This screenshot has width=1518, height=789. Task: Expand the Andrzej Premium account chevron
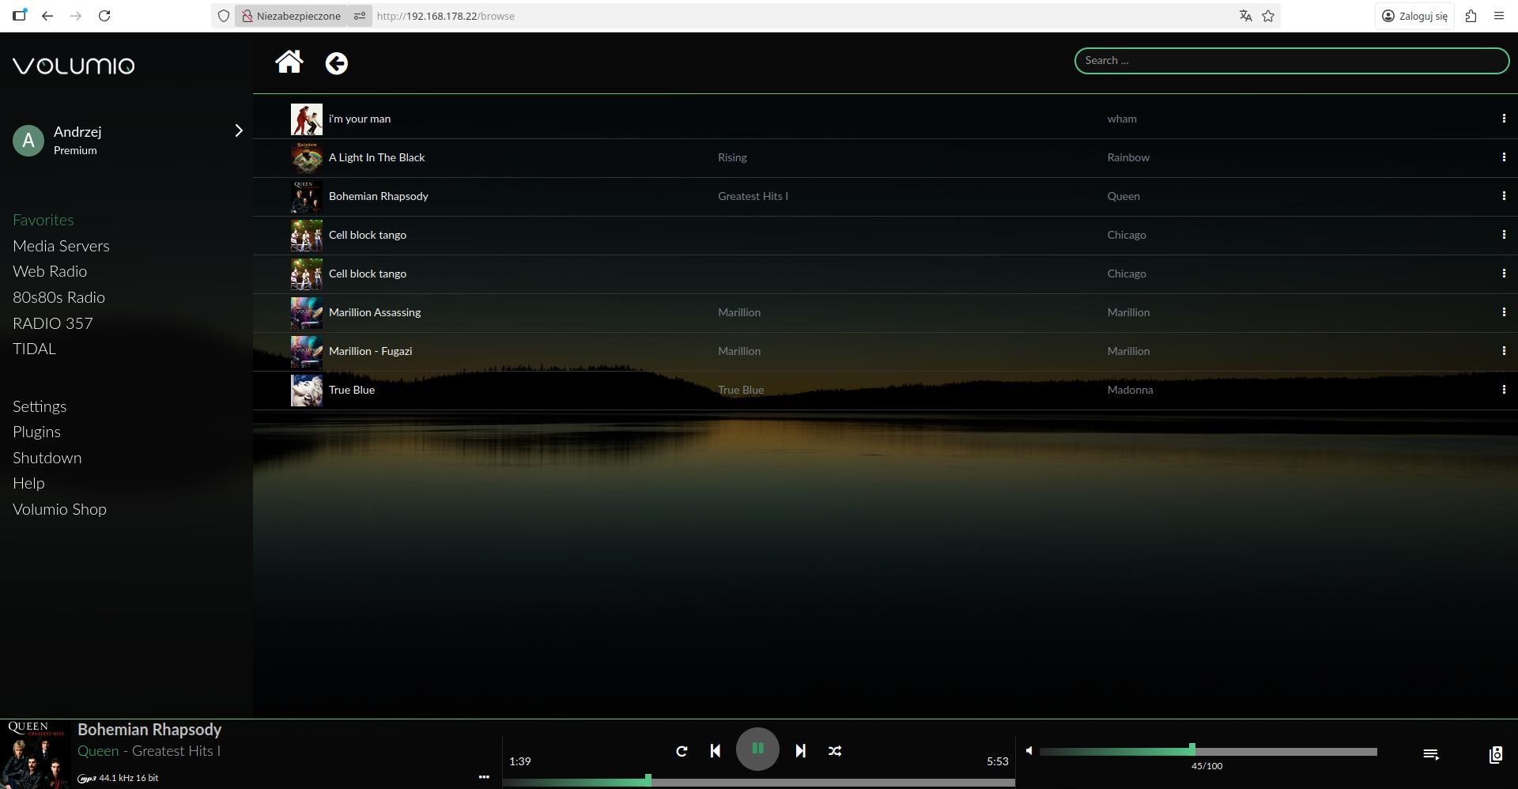[239, 130]
